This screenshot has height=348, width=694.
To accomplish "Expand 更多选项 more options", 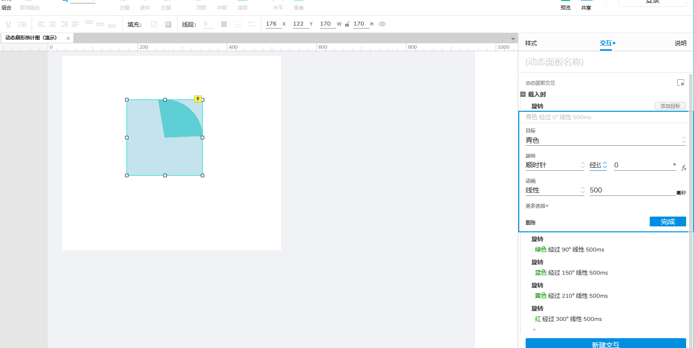I will click(537, 206).
